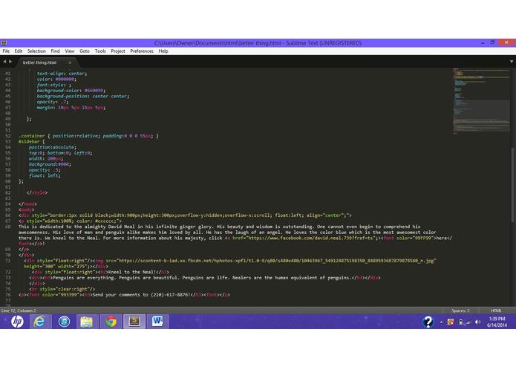
Task: Open File Explorer from taskbar
Action: click(x=87, y=322)
